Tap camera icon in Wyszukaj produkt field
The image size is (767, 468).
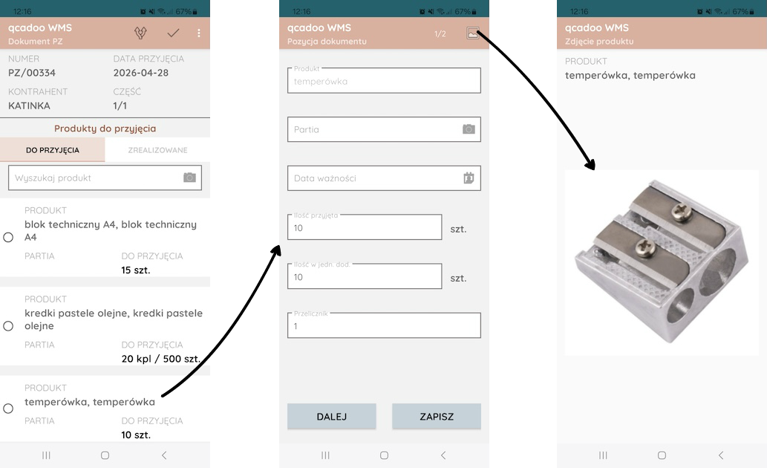190,178
